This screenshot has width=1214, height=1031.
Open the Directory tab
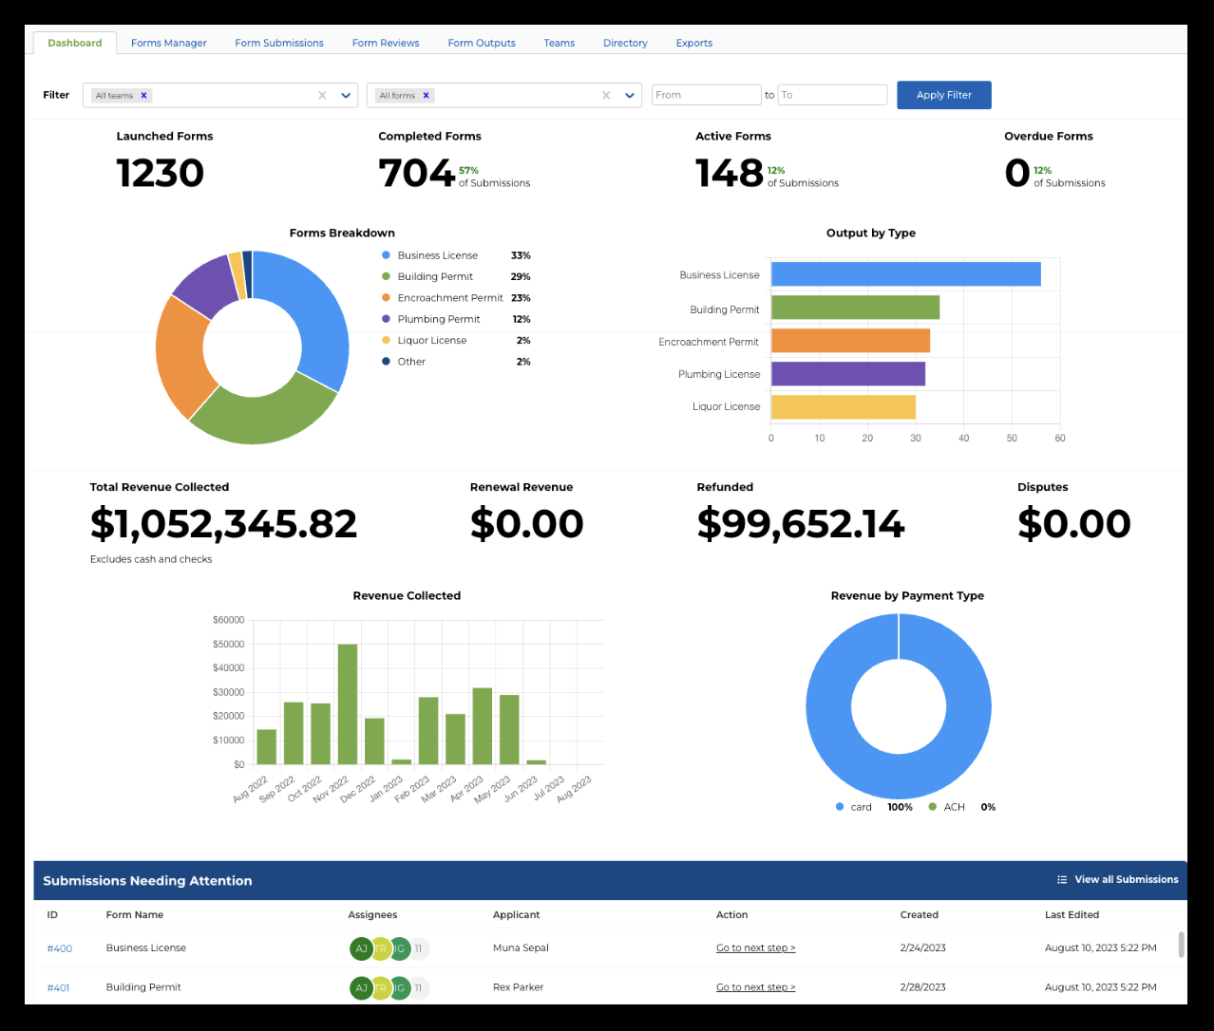tap(625, 43)
